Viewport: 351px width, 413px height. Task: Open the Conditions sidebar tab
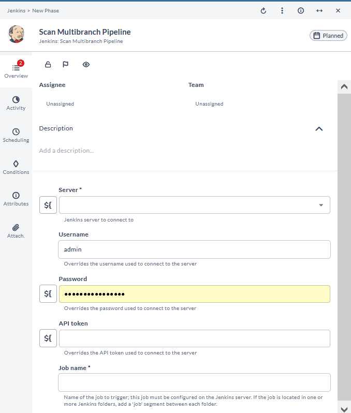point(16,167)
